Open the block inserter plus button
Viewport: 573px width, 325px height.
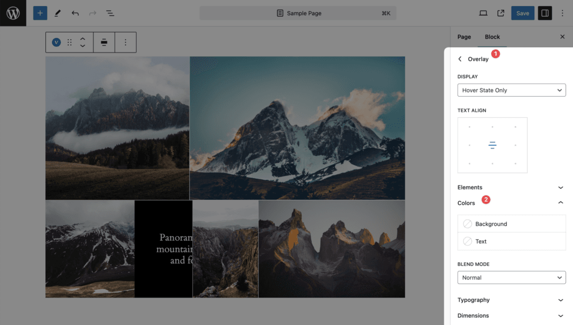point(40,13)
